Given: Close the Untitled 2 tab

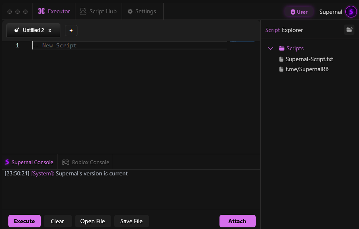Looking at the screenshot, I should click(50, 30).
